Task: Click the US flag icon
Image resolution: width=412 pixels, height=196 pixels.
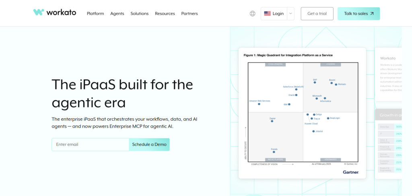Action: [267, 13]
